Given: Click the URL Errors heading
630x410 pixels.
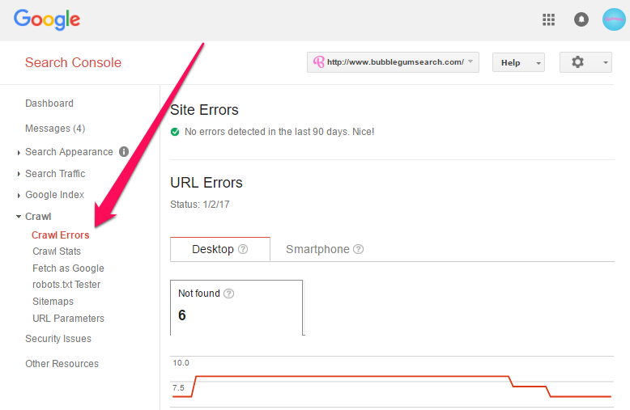Looking at the screenshot, I should pyautogui.click(x=206, y=183).
